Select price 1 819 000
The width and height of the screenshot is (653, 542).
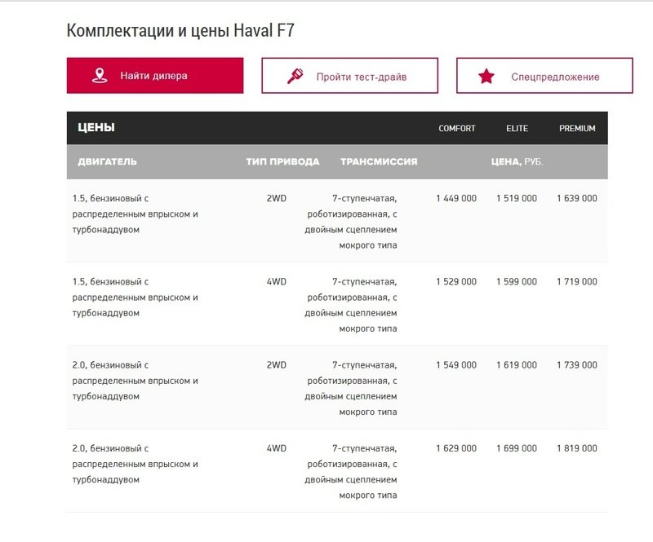(x=577, y=448)
